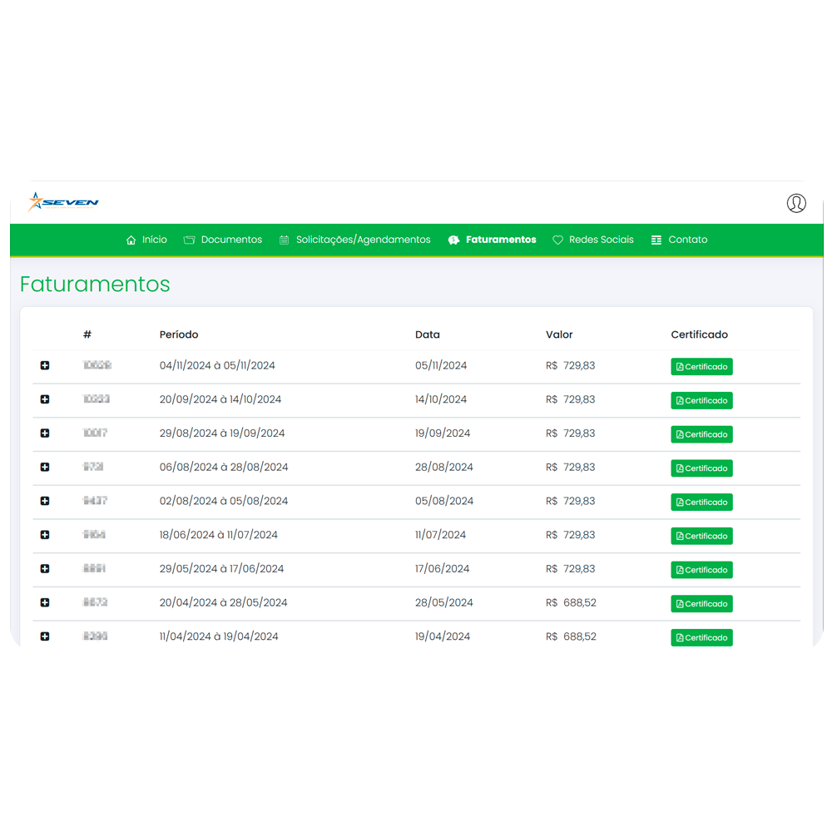Click the home icon beside Início
This screenshot has height=832, width=832.
(x=131, y=240)
